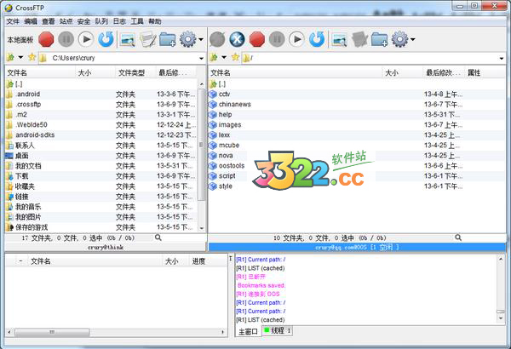Click the local panel new folder icon
This screenshot has height=349, width=511.
[167, 39]
